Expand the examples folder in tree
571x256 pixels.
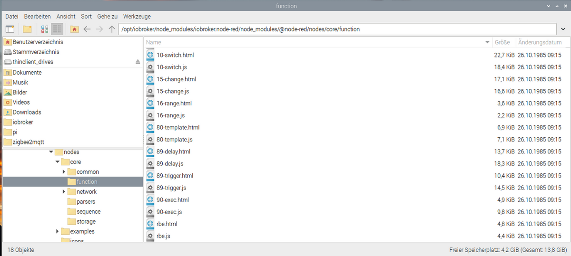tap(57, 232)
